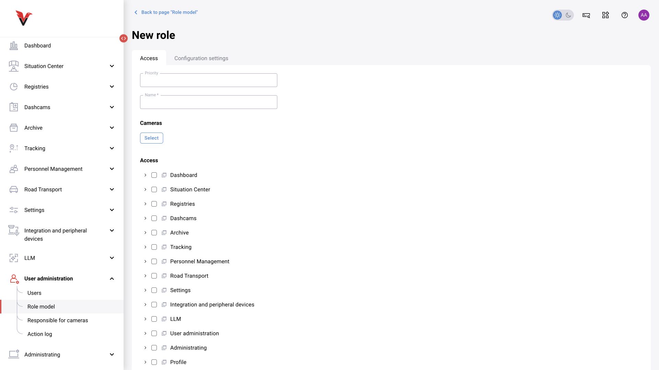Click the red V logo
Viewport: 659px width, 370px height.
24,18
